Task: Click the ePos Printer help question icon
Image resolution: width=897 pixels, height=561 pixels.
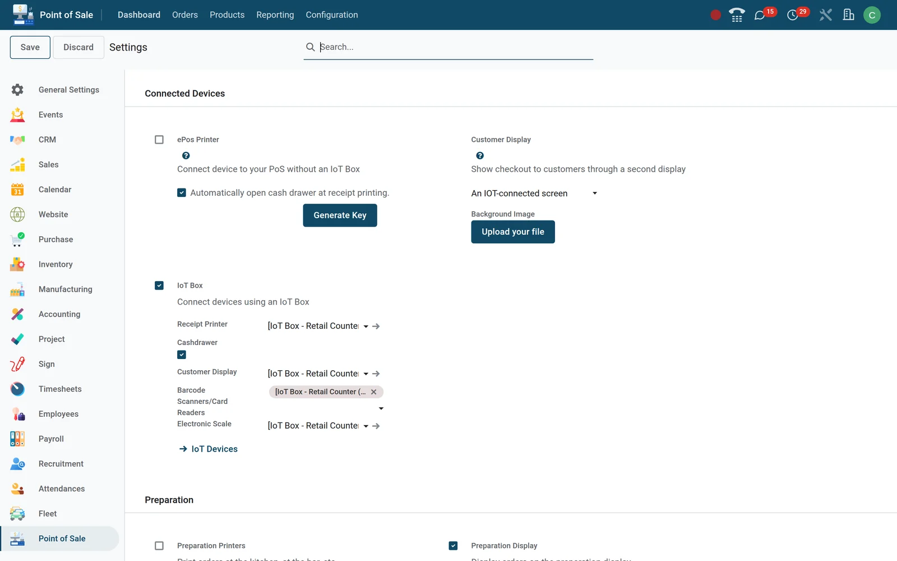Action: coord(186,155)
